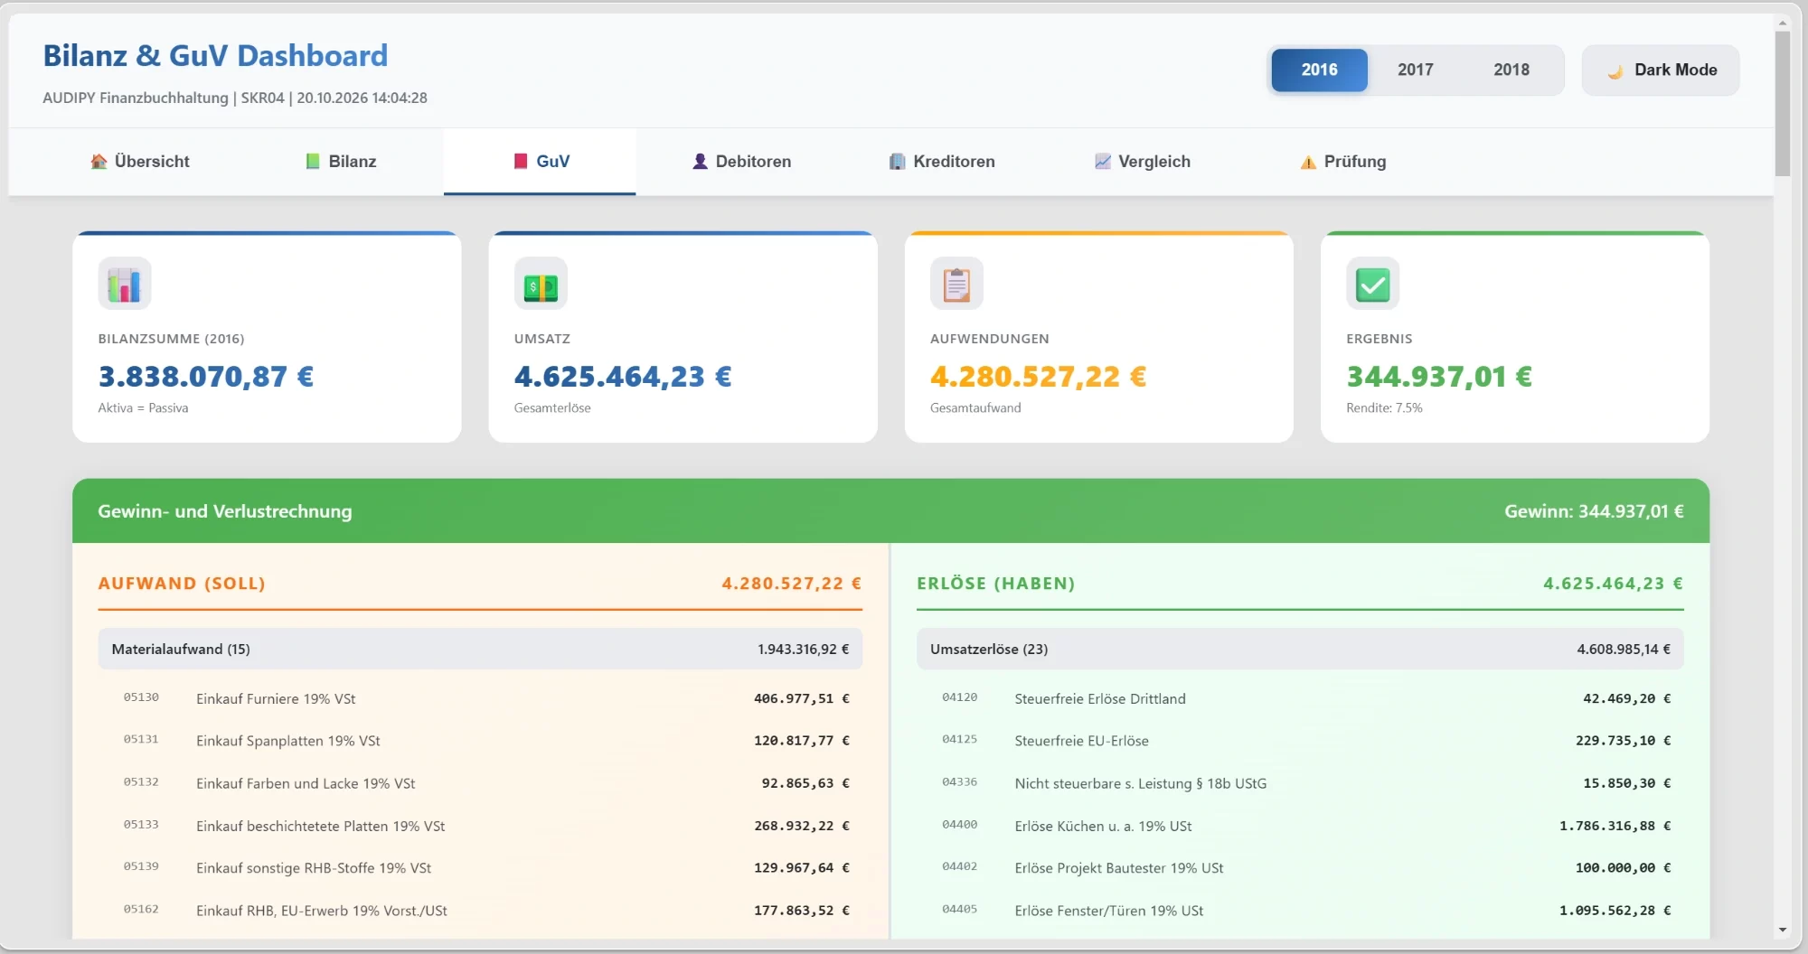Click the Bilanz & GuV Dashboard title

coord(215,56)
